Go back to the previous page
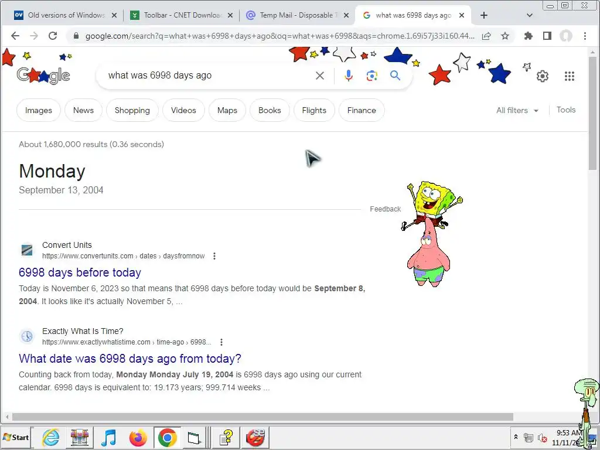 coord(15,36)
